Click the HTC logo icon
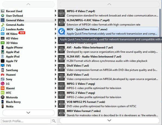162x125 pixels. tap(3, 93)
